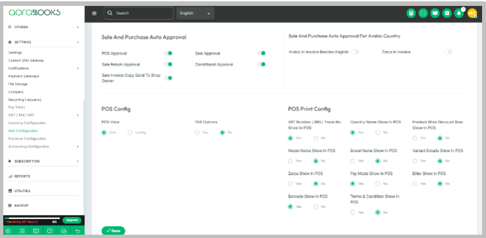Open the English language dropdown
486x238 pixels.
coord(195,13)
